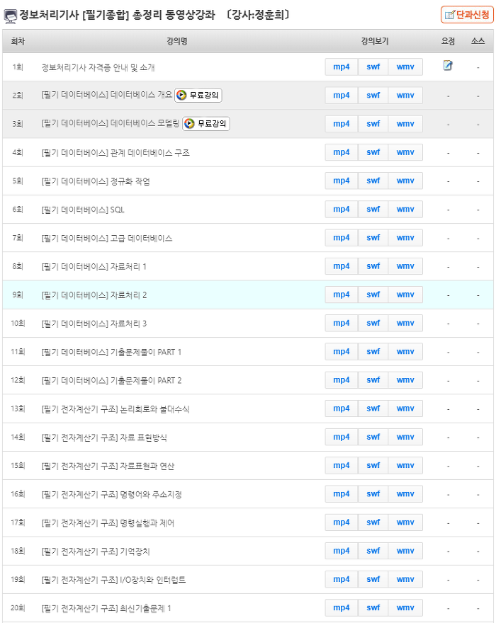Click the 강의명 column header
This screenshot has width=496, height=623.
(x=176, y=41)
